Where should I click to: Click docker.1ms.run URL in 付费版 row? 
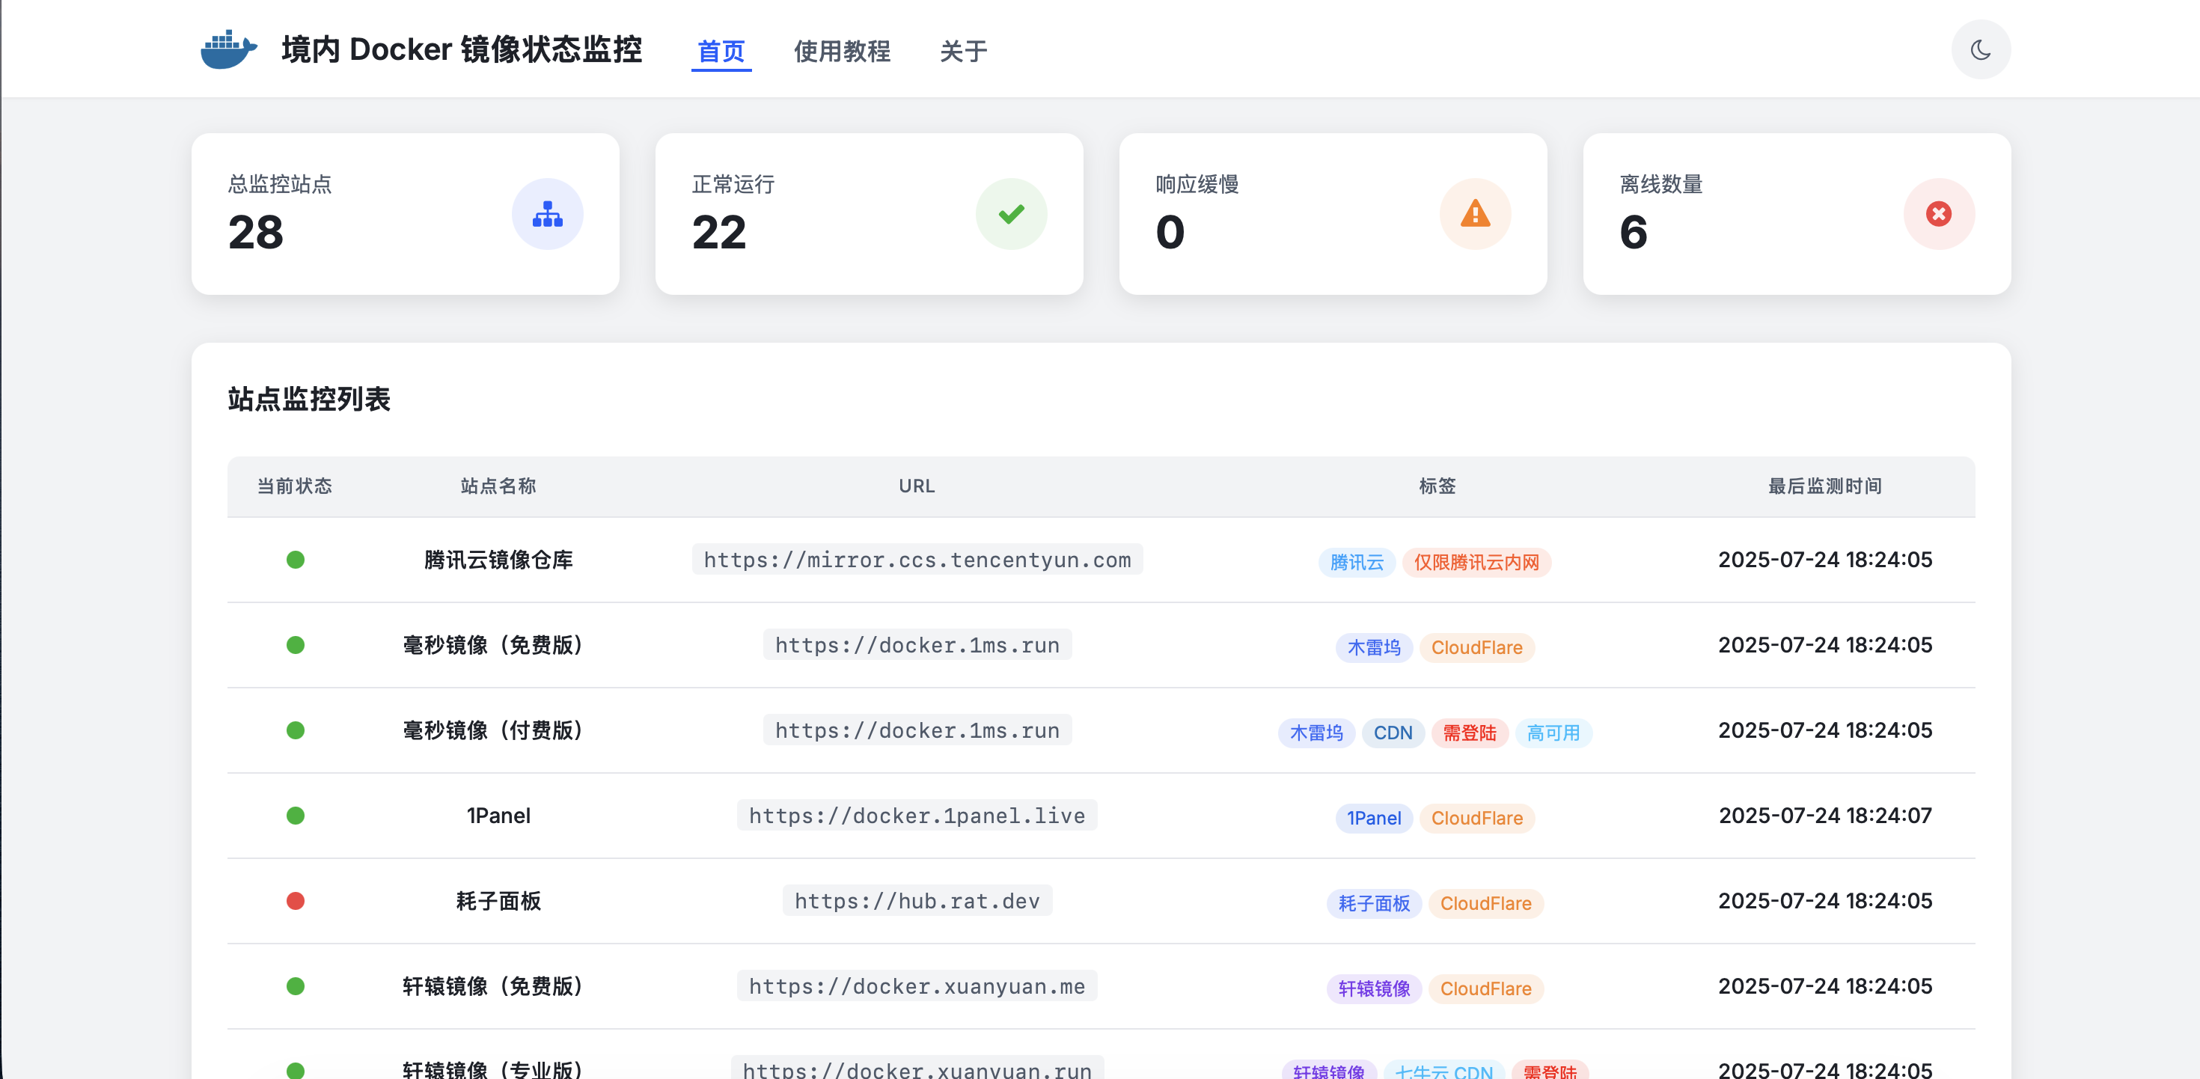(917, 730)
